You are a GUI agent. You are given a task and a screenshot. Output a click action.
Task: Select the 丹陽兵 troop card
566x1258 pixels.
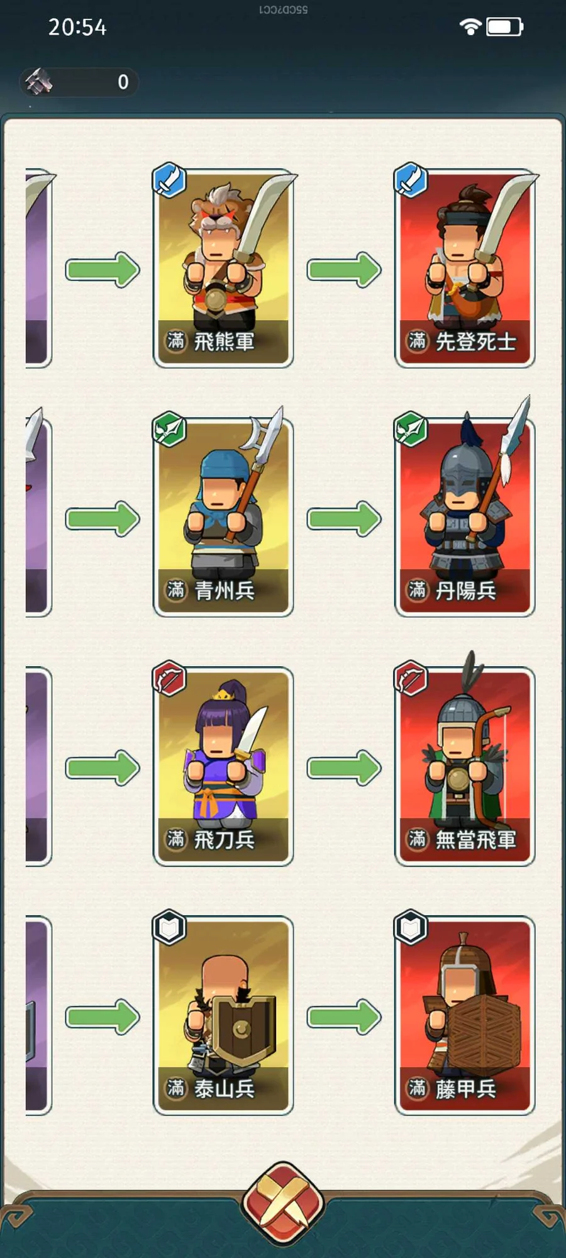pos(465,517)
